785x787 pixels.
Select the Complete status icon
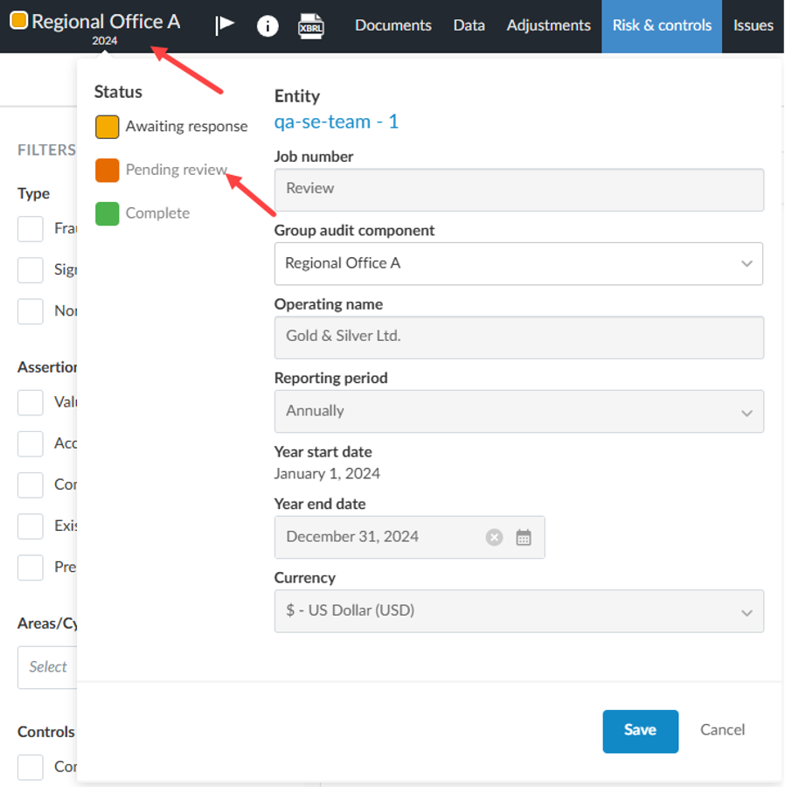[107, 212]
